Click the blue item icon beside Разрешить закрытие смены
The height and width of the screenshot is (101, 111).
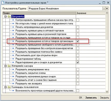point(13,73)
